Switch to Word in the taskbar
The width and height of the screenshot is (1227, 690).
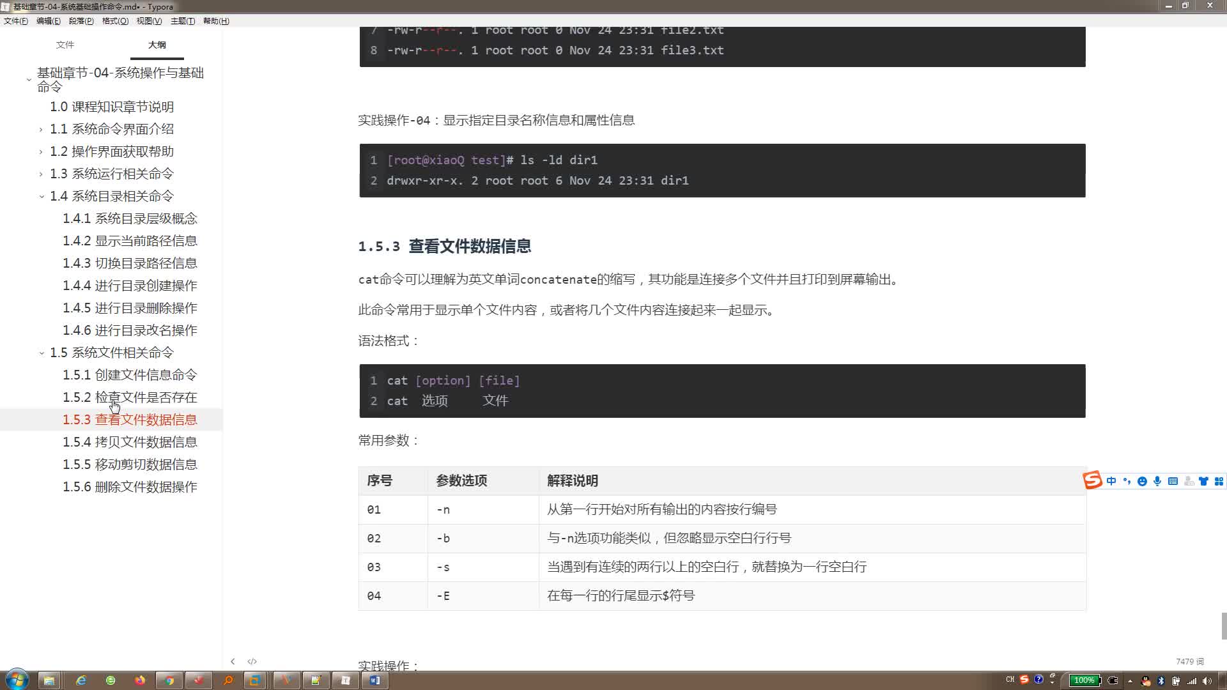[x=374, y=680]
